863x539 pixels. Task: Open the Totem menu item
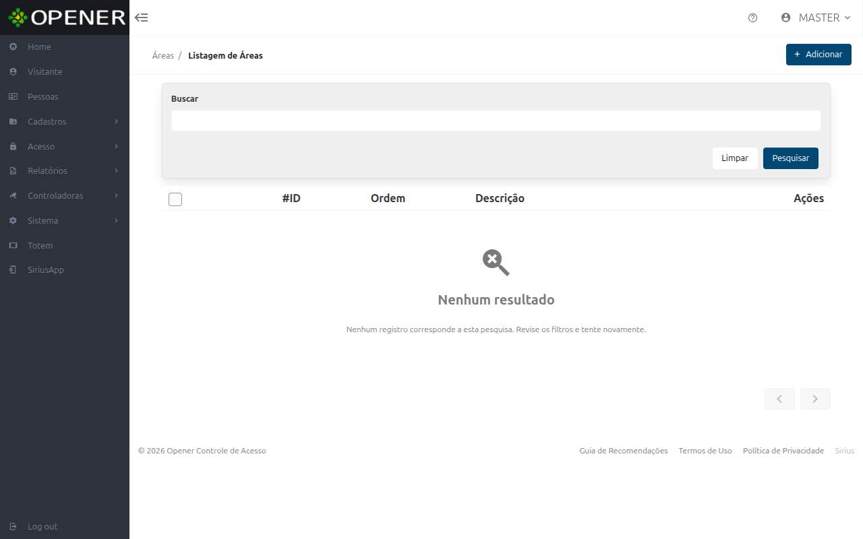[65, 245]
